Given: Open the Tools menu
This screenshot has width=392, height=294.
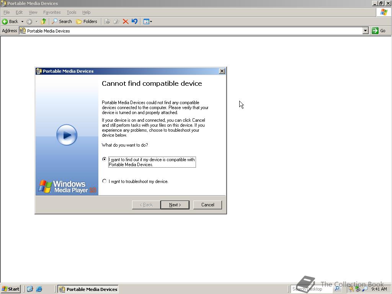Looking at the screenshot, I should tap(72, 12).
